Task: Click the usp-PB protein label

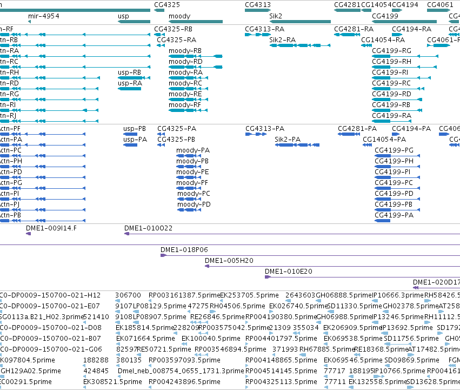Action: [135, 129]
